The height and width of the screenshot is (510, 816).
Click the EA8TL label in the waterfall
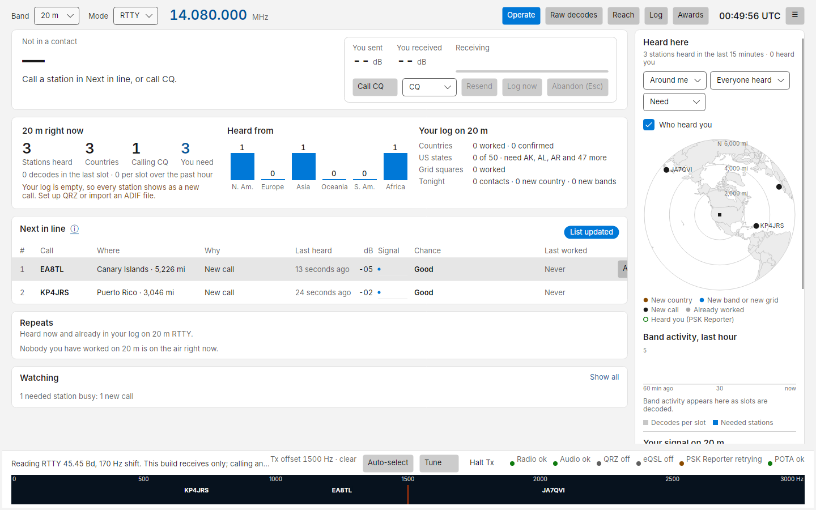point(342,490)
